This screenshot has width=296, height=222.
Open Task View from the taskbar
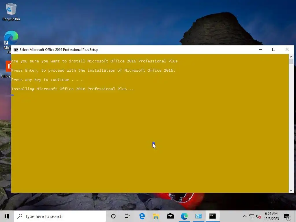click(127, 216)
